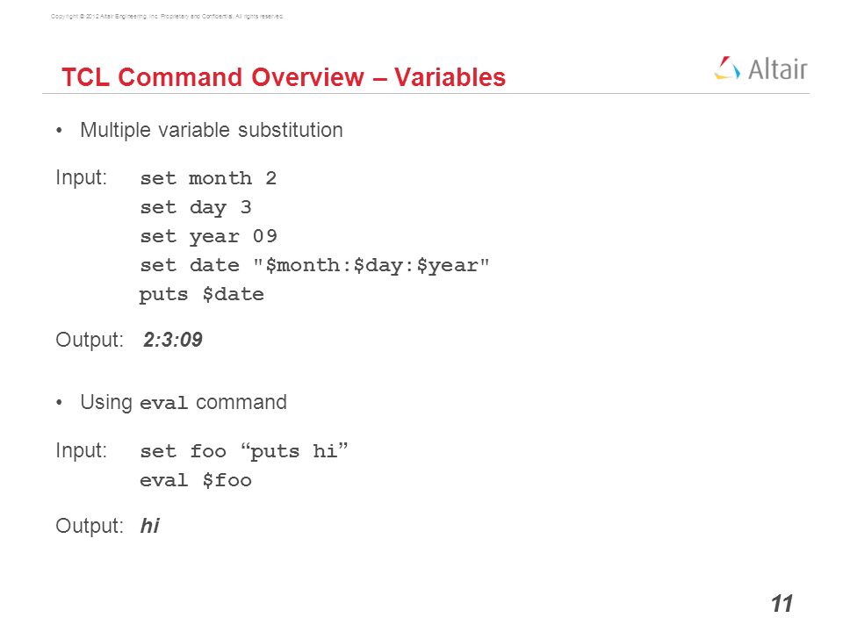Click the first Input: label
Image resolution: width=843 pixels, height=632 pixels.
coord(81,177)
